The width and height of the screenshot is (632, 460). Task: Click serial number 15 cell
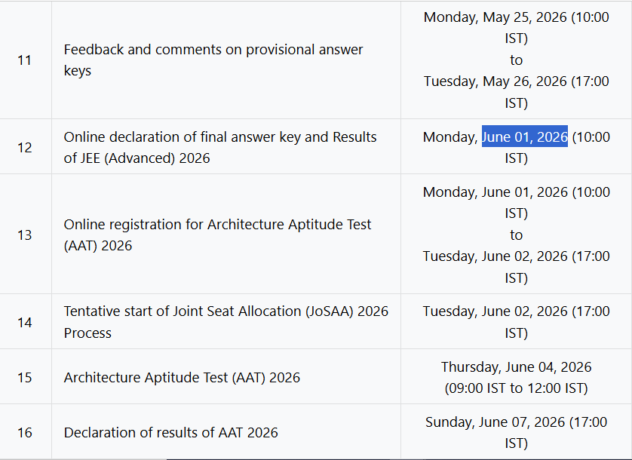(x=24, y=377)
